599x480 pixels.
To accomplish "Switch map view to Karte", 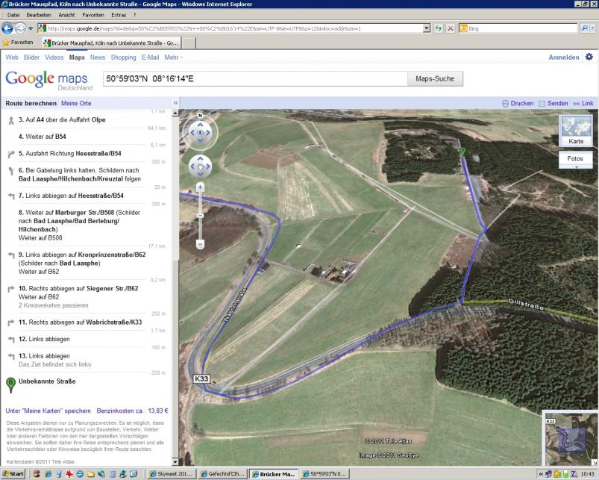I will 576,131.
